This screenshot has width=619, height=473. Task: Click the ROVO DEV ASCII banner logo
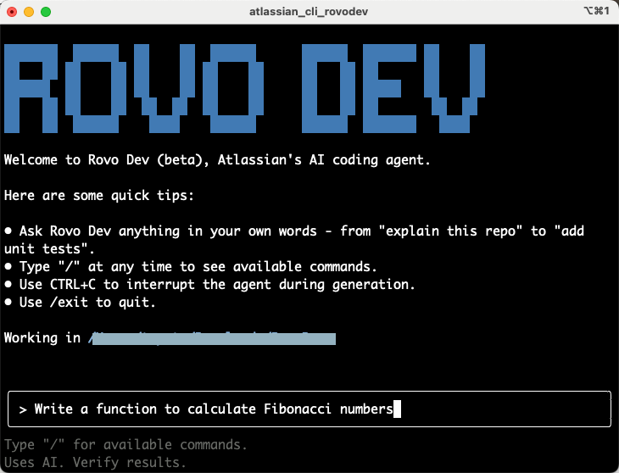pos(244,88)
